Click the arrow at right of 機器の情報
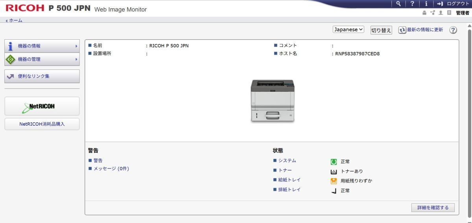Image resolution: width=472 pixels, height=223 pixels. tap(76, 46)
